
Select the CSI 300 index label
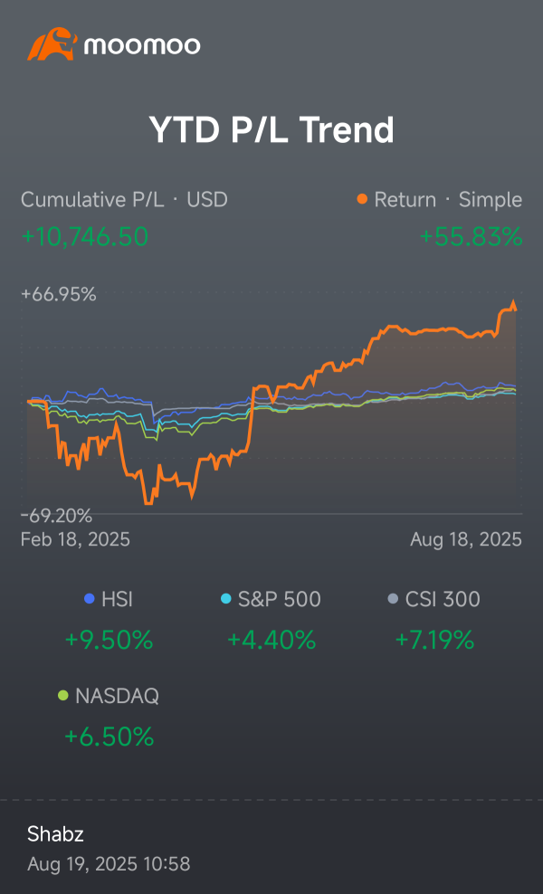click(x=443, y=599)
